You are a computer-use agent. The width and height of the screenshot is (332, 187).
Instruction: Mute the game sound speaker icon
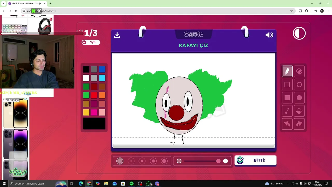pyautogui.click(x=269, y=35)
